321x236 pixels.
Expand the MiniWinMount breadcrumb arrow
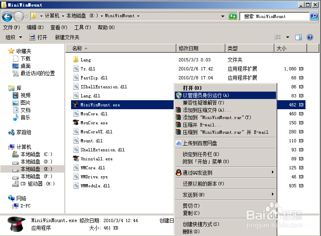(138, 16)
